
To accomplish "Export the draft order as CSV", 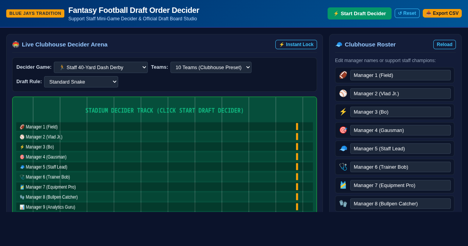I will click(442, 13).
